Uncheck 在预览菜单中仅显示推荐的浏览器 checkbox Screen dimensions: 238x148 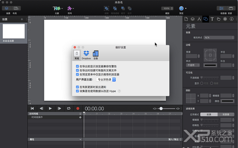coord(77,74)
